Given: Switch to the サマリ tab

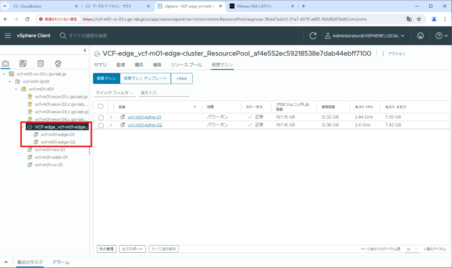Looking at the screenshot, I should coord(100,65).
